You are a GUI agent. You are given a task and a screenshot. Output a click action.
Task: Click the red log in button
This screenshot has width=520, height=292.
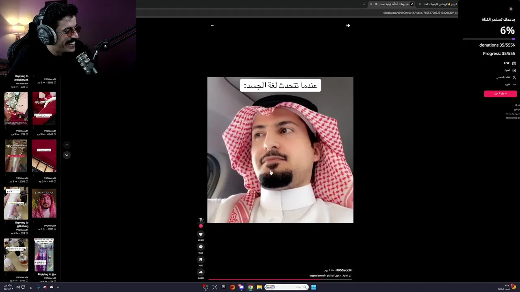tap(500, 94)
